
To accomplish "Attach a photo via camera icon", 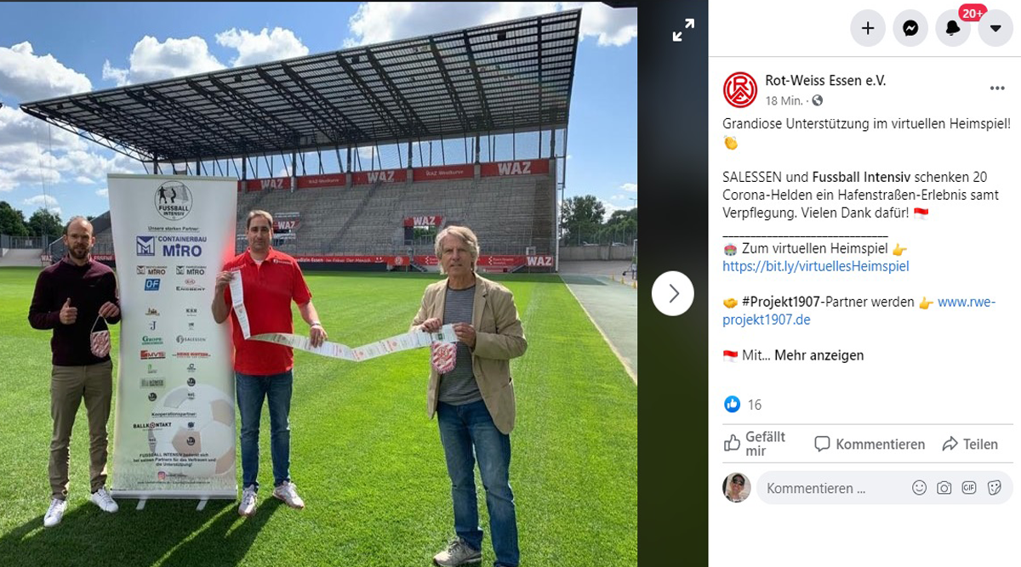I will coord(944,488).
